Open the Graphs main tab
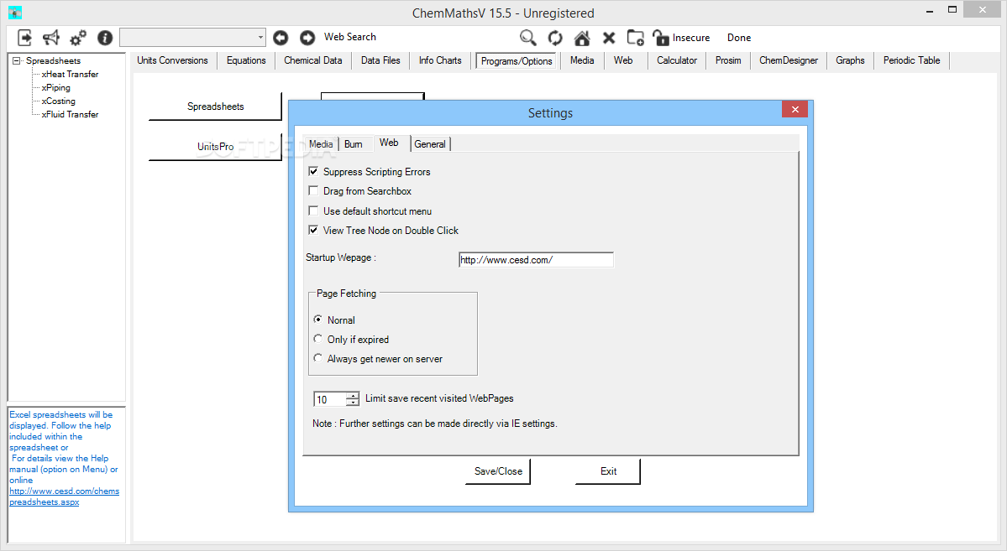Viewport: 1007px width, 551px height. [x=850, y=60]
